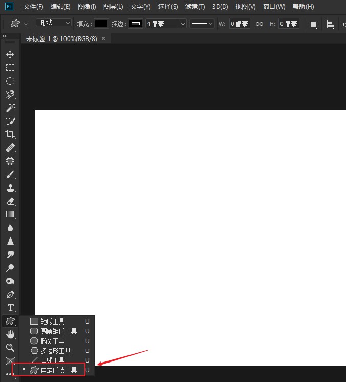
Task: Choose 直线工具 from the flyout
Action: [x=57, y=359]
